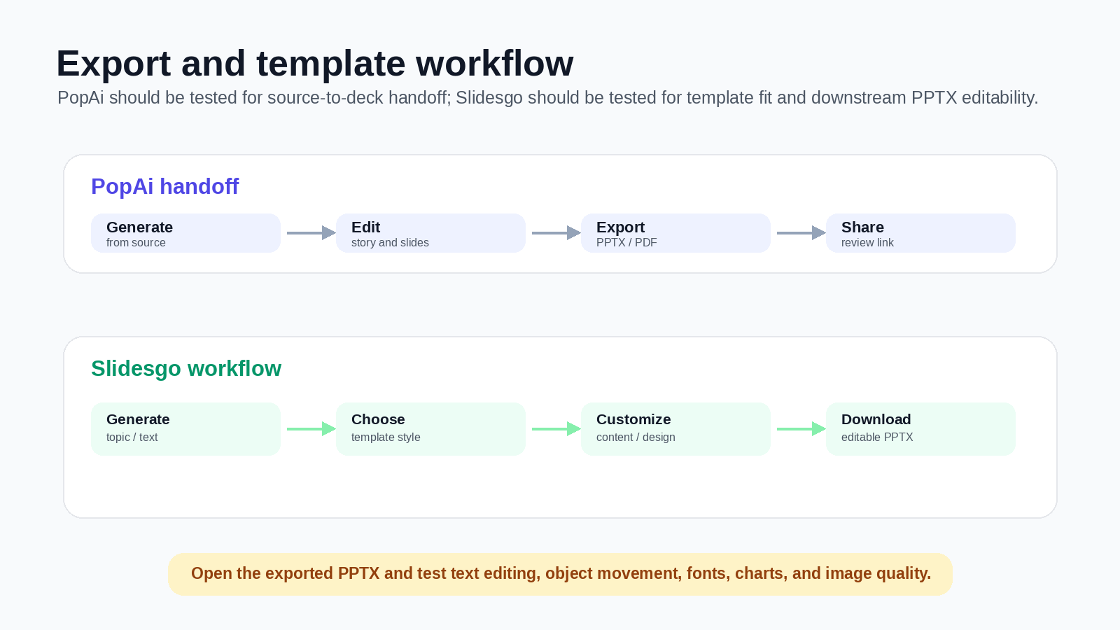Image resolution: width=1120 pixels, height=630 pixels.
Task: Click the PopAi 'Generate from source' step box
Action: point(185,233)
